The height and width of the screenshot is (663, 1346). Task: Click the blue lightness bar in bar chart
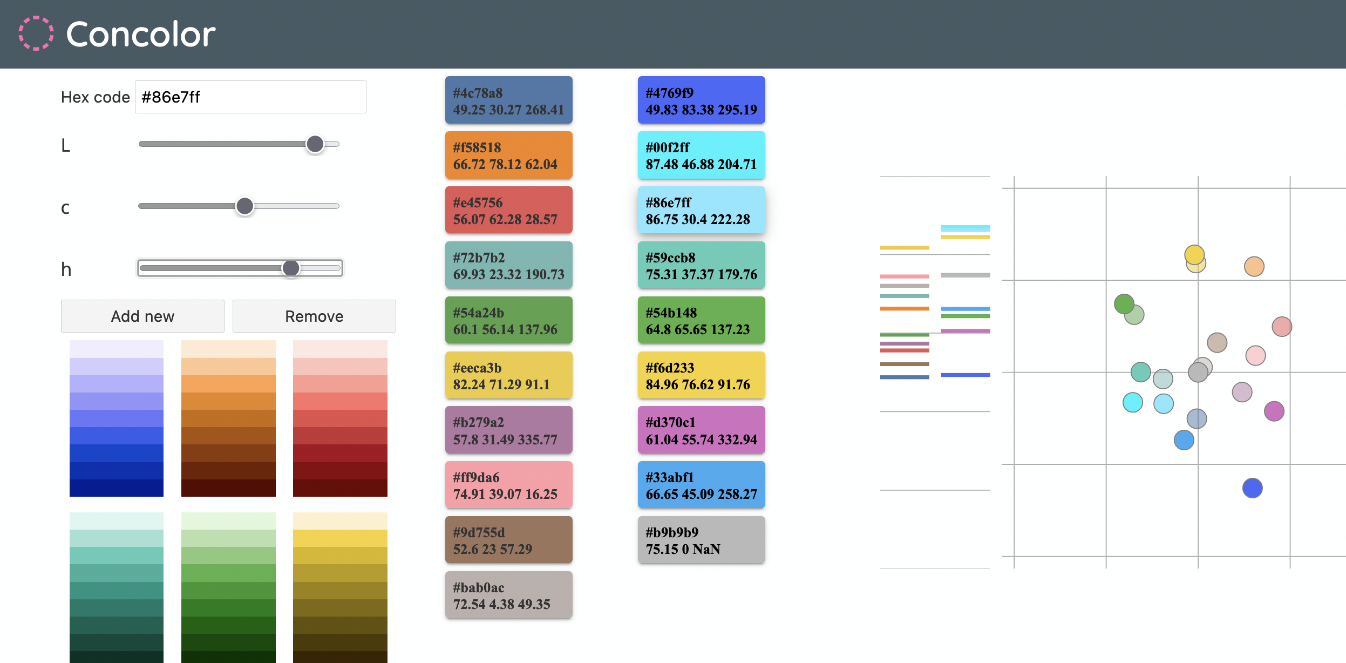pyautogui.click(x=965, y=375)
